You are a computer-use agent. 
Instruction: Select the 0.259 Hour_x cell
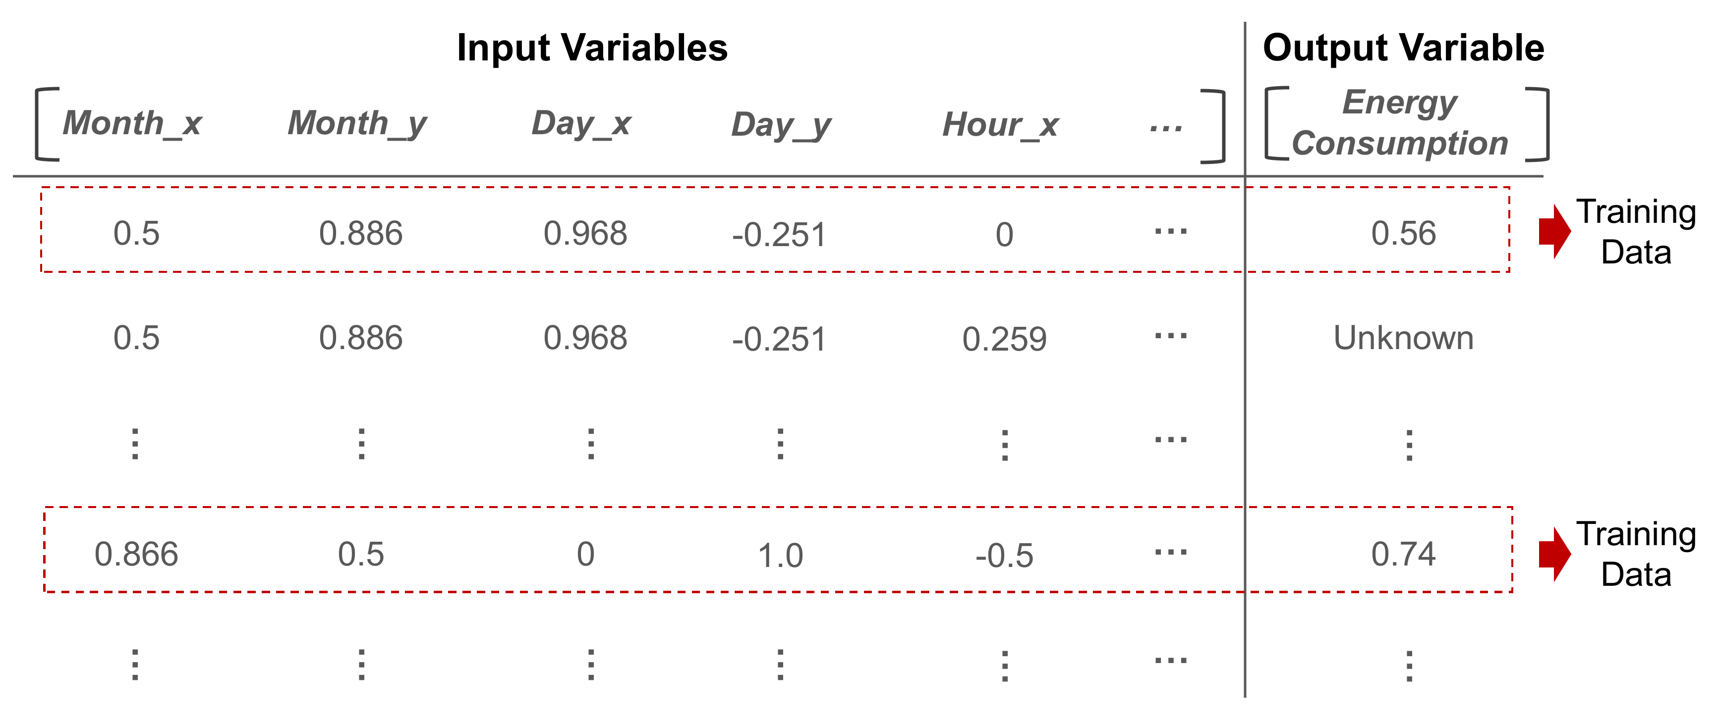pyautogui.click(x=1004, y=340)
